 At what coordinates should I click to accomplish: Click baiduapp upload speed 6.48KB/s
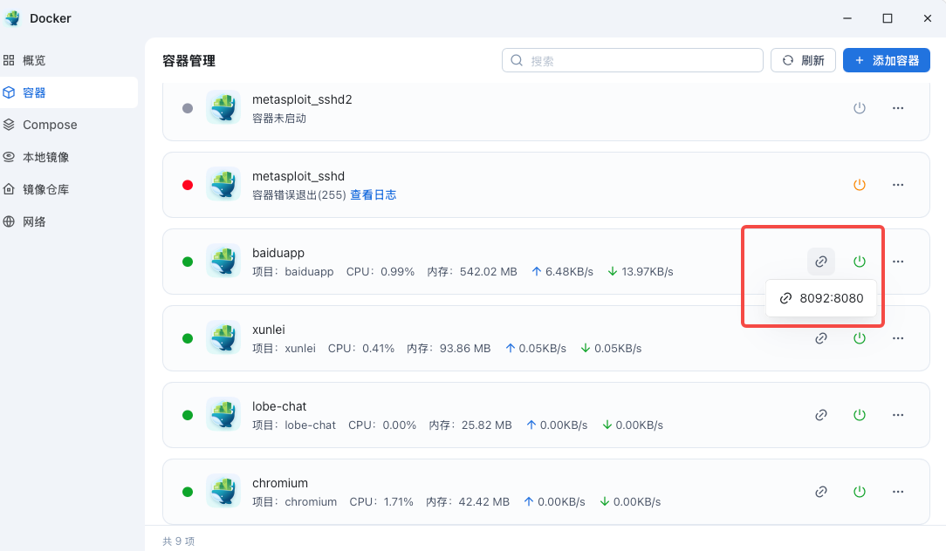pos(569,272)
